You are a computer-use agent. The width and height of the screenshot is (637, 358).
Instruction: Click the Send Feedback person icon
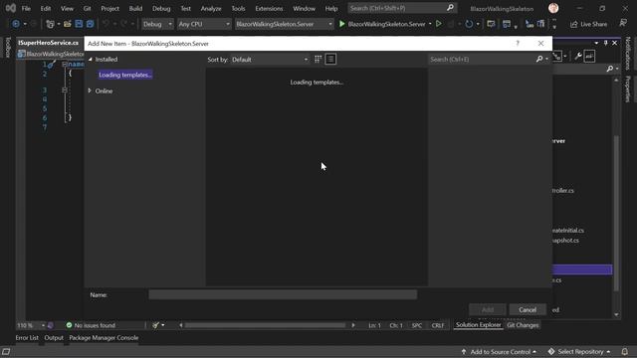(x=623, y=24)
